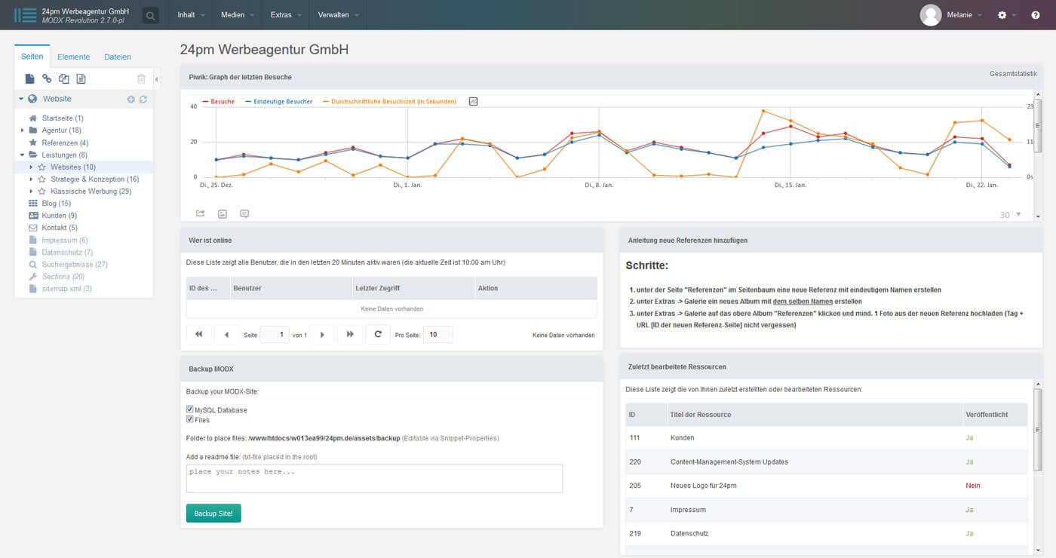
Task: Click the chart metrics picker icon
Action: click(x=473, y=101)
